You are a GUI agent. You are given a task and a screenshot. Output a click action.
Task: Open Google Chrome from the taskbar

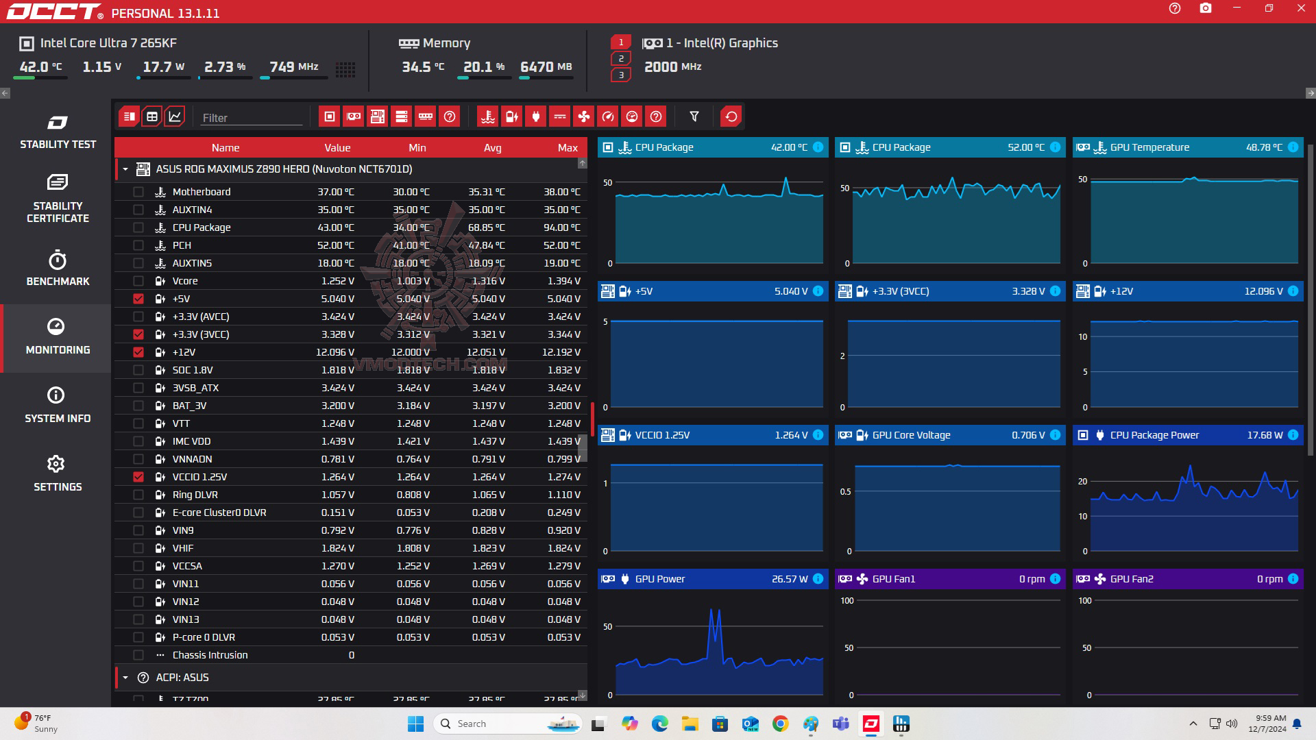pos(780,724)
